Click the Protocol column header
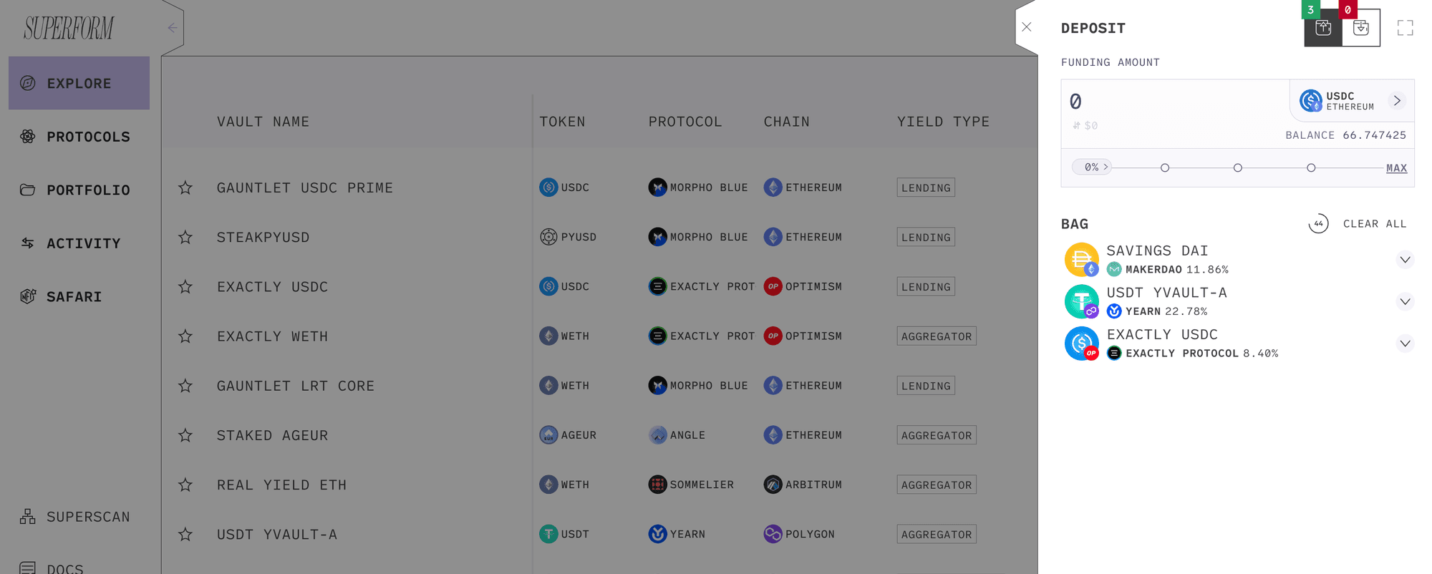 pyautogui.click(x=685, y=122)
